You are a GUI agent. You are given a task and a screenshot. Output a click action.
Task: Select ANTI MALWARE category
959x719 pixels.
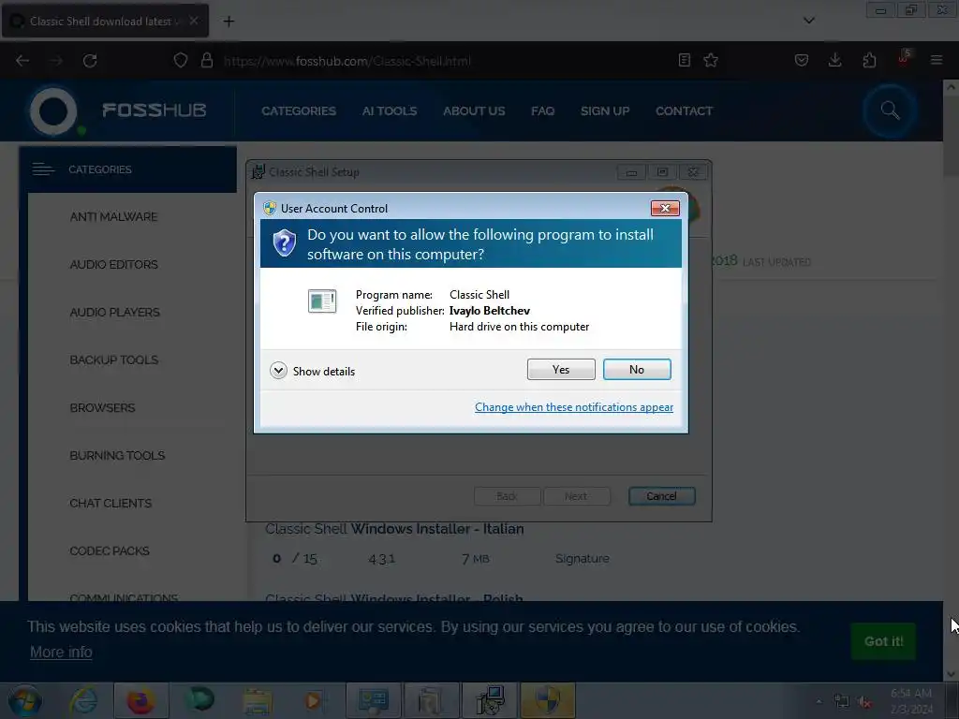point(113,216)
